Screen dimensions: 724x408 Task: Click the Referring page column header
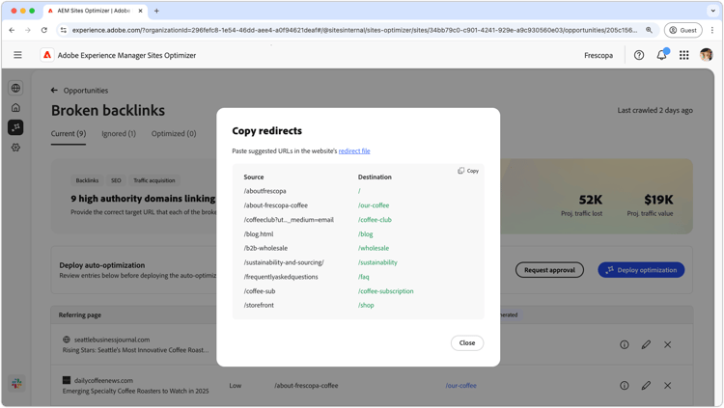80,314
